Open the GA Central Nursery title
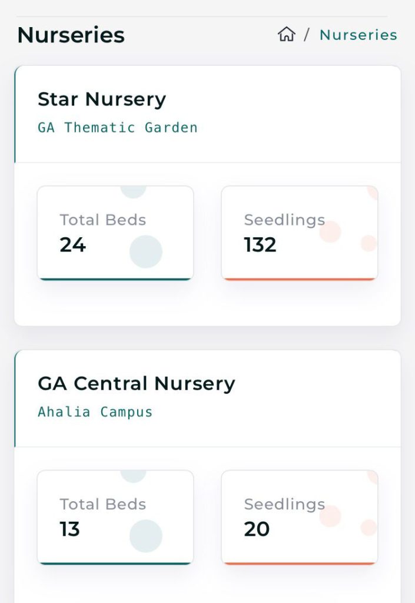The image size is (415, 603). pos(136,383)
